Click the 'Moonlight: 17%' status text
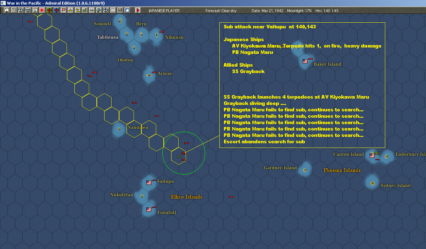 299,11
